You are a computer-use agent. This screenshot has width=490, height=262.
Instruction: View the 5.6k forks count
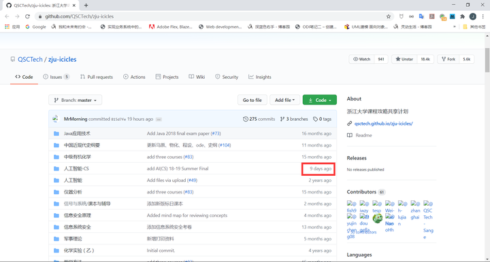467,59
